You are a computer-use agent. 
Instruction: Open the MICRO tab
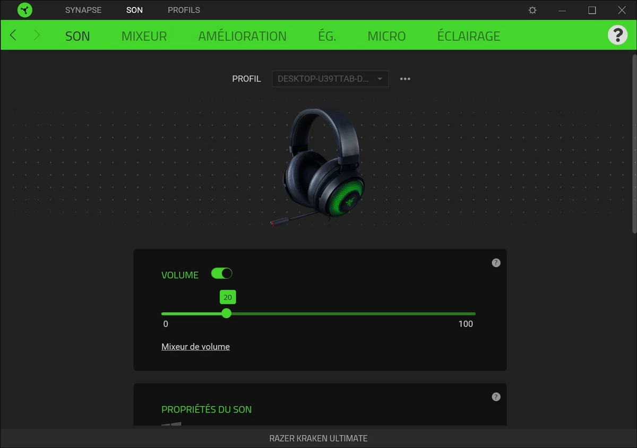point(386,36)
